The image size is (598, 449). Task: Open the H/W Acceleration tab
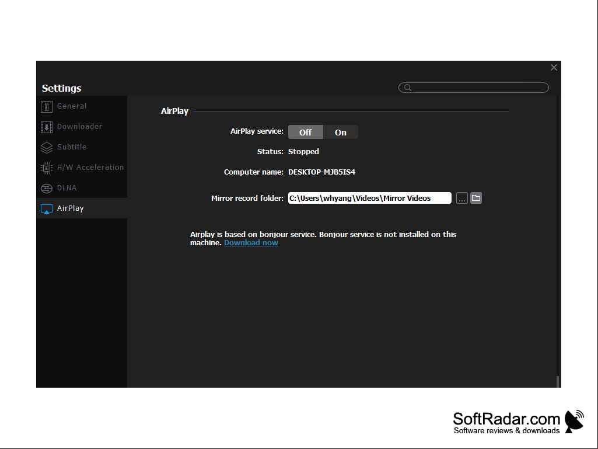pos(82,167)
